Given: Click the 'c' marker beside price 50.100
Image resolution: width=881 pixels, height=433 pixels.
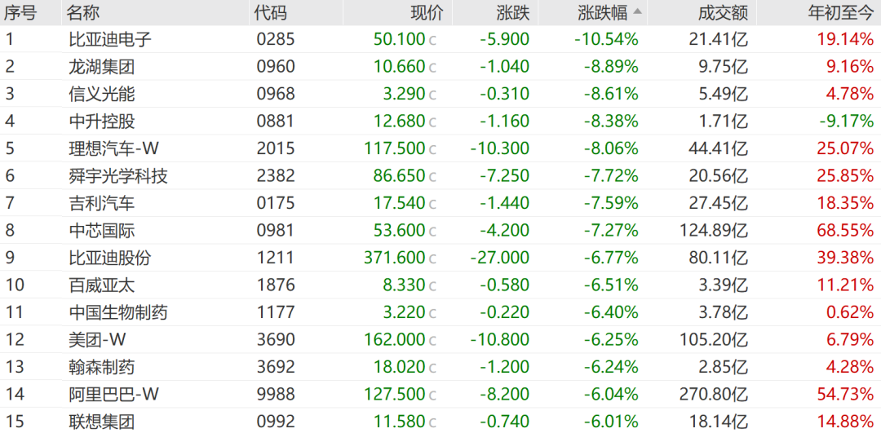Looking at the screenshot, I should [433, 40].
